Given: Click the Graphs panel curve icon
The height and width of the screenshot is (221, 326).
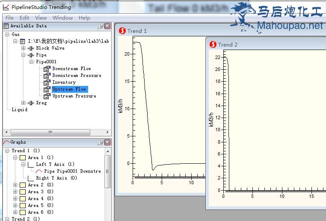Looking at the screenshot, I should coord(6,142).
